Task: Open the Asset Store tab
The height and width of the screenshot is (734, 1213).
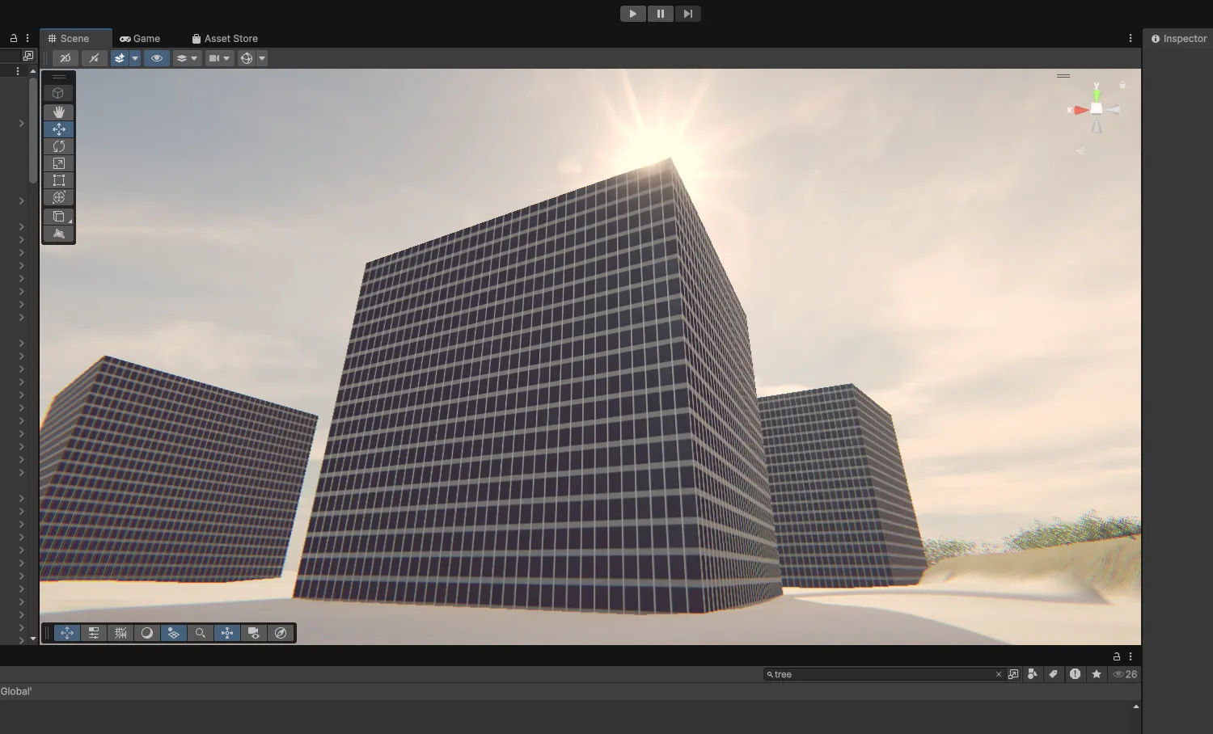Action: coord(225,39)
